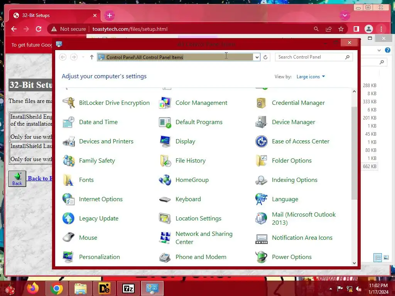Expand ribbon chevron in background Explorer window
This screenshot has height=296, width=395.
(x=379, y=50)
